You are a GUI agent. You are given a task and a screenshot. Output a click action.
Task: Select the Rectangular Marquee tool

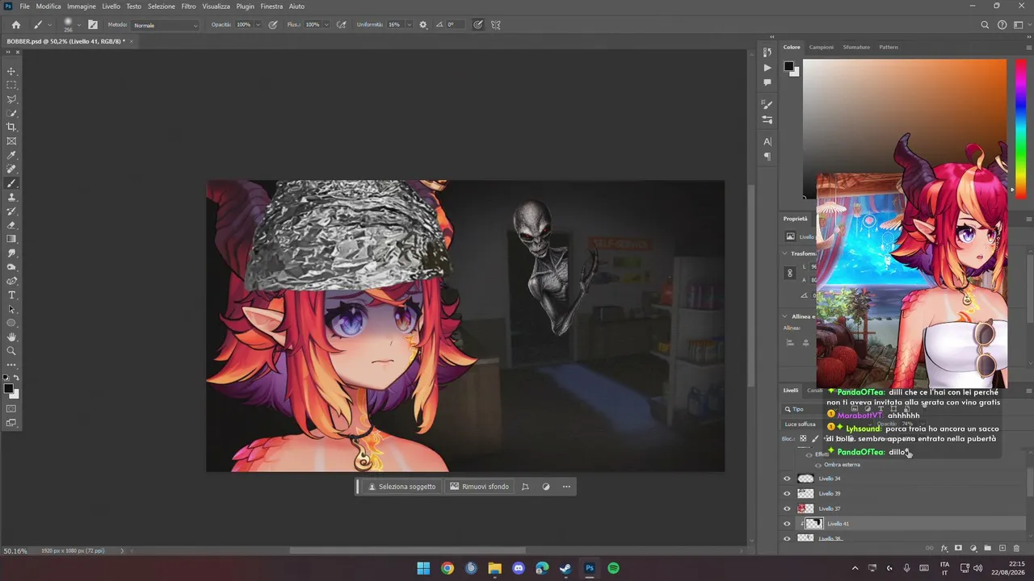tap(11, 86)
